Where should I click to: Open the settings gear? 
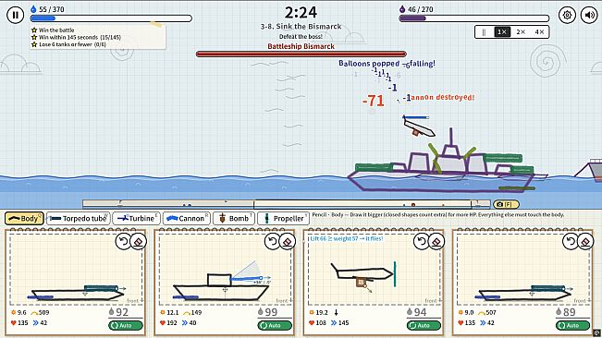[x=567, y=15]
